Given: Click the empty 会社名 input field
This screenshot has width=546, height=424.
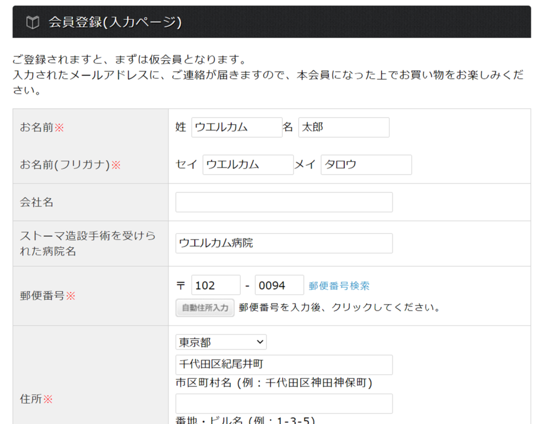Looking at the screenshot, I should tap(284, 202).
